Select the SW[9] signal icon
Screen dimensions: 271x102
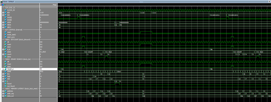(x=5, y=17)
